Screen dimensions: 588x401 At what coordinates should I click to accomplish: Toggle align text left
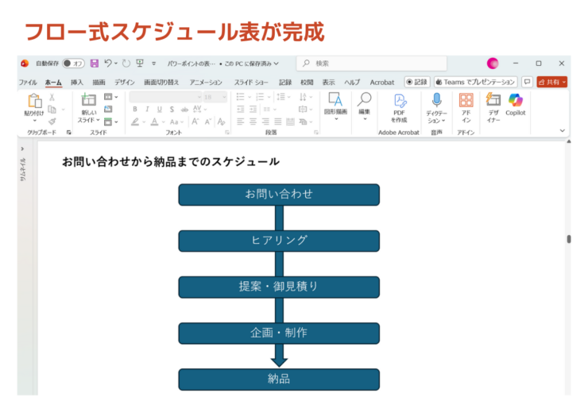(241, 121)
